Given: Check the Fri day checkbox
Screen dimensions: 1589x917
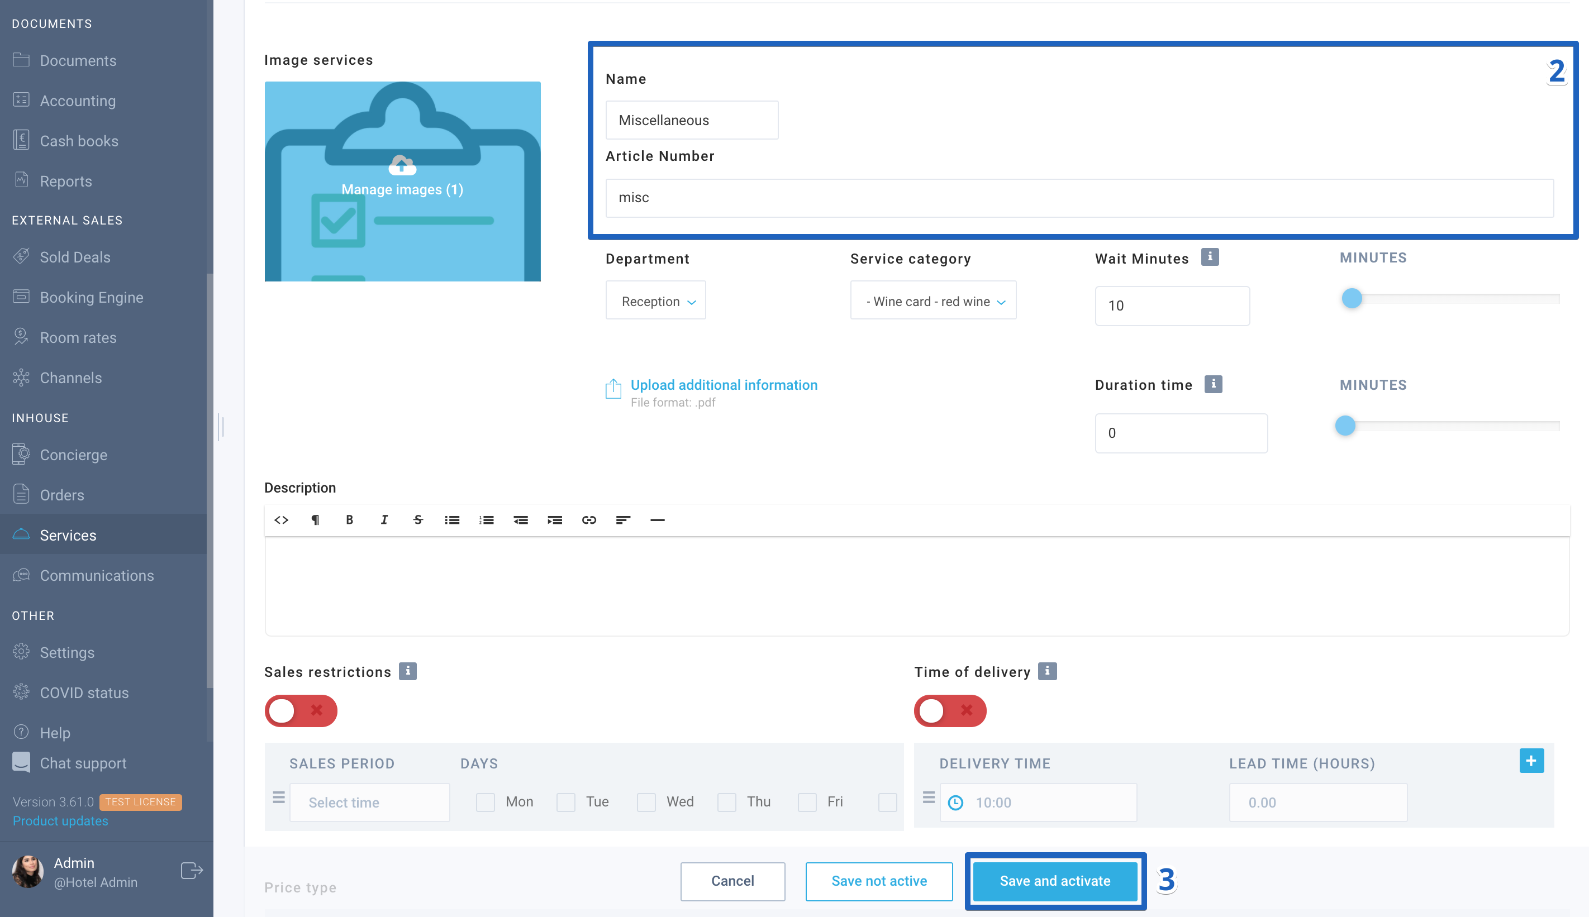Looking at the screenshot, I should pos(807,803).
